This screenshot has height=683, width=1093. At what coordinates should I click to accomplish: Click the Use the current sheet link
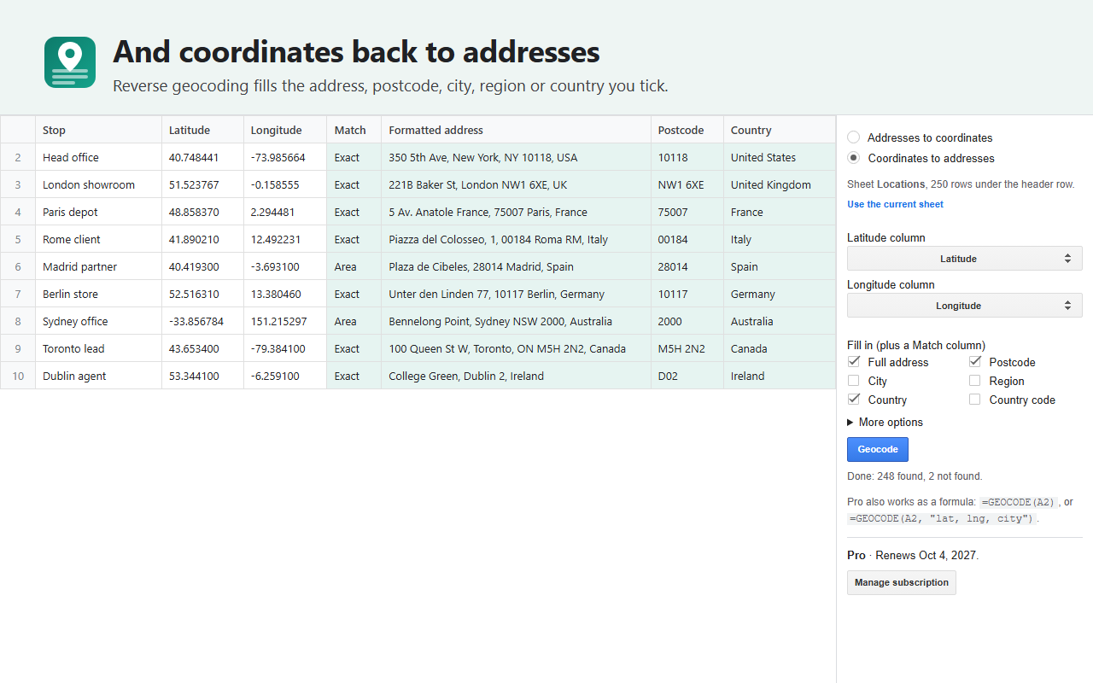[x=895, y=204]
